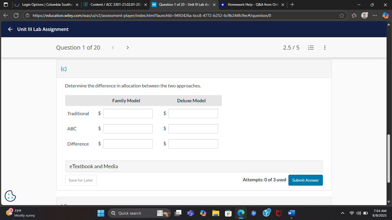The image size is (392, 220).
Task: Open the weather widget showing 73°F
Action: (21, 213)
